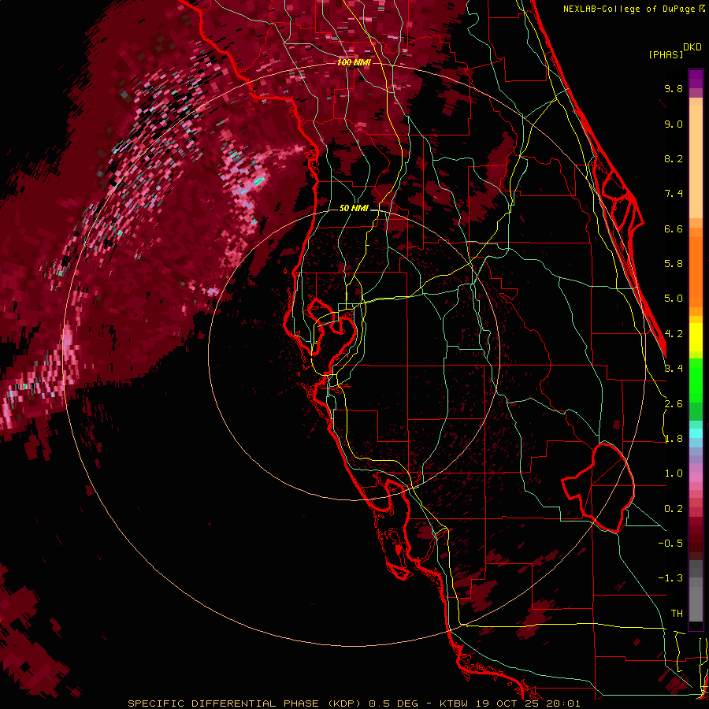Click the 9.0 value on the scale

(674, 124)
